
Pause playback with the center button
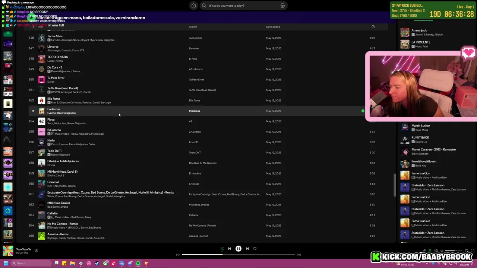[238, 249]
